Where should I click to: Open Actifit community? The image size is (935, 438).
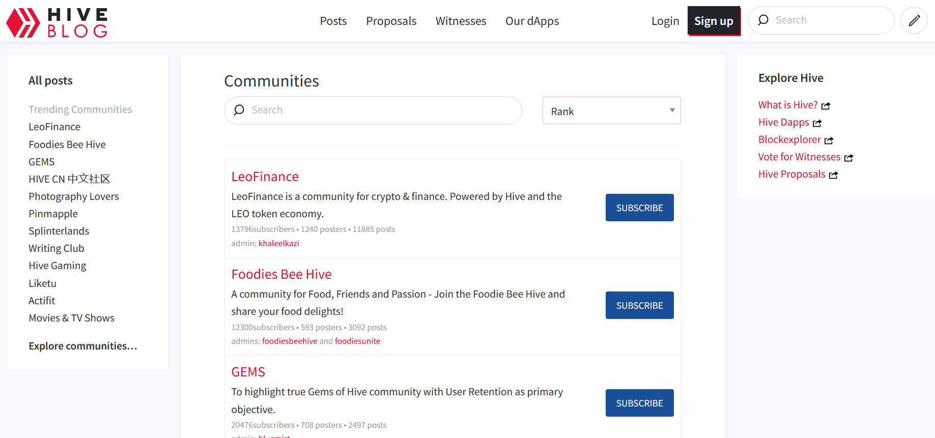pyautogui.click(x=42, y=301)
